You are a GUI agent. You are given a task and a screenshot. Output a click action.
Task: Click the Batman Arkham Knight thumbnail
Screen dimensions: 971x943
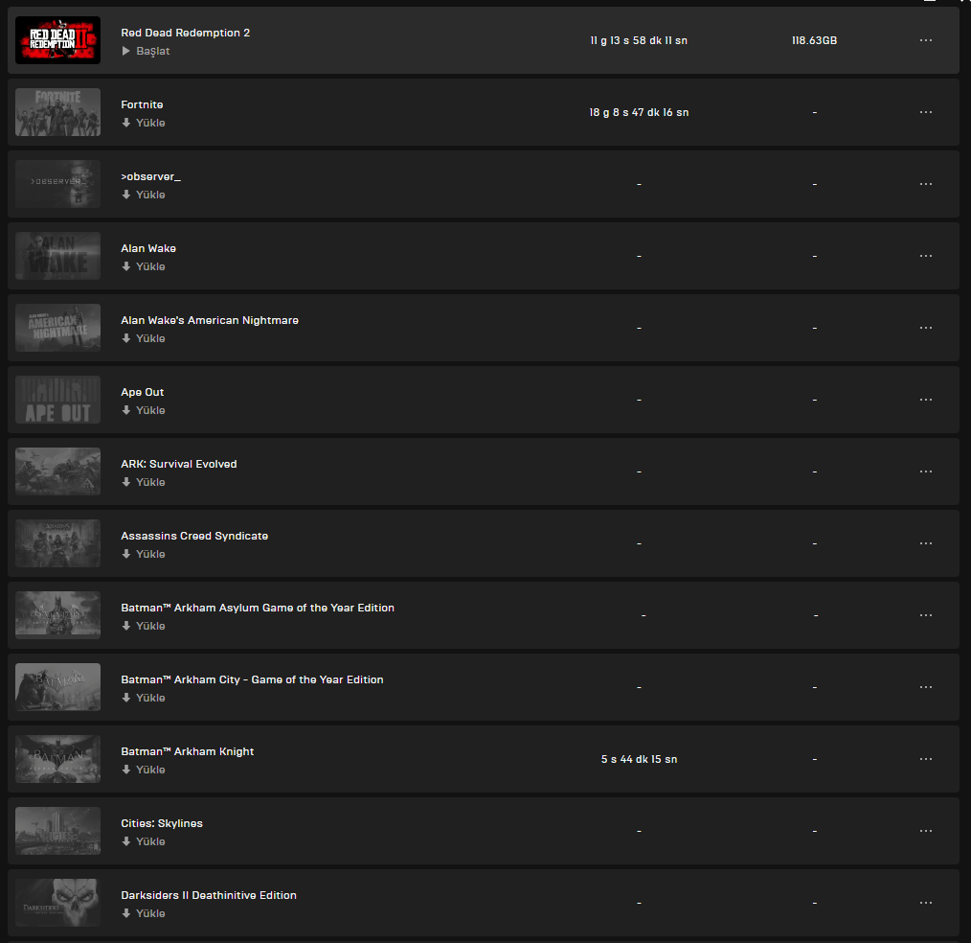pyautogui.click(x=57, y=759)
